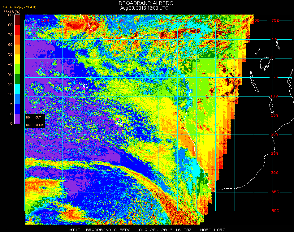The height and width of the screenshot is (232, 294).
Task: Click the 'NASA Langley (M04.0)' label
Action: (19, 7)
